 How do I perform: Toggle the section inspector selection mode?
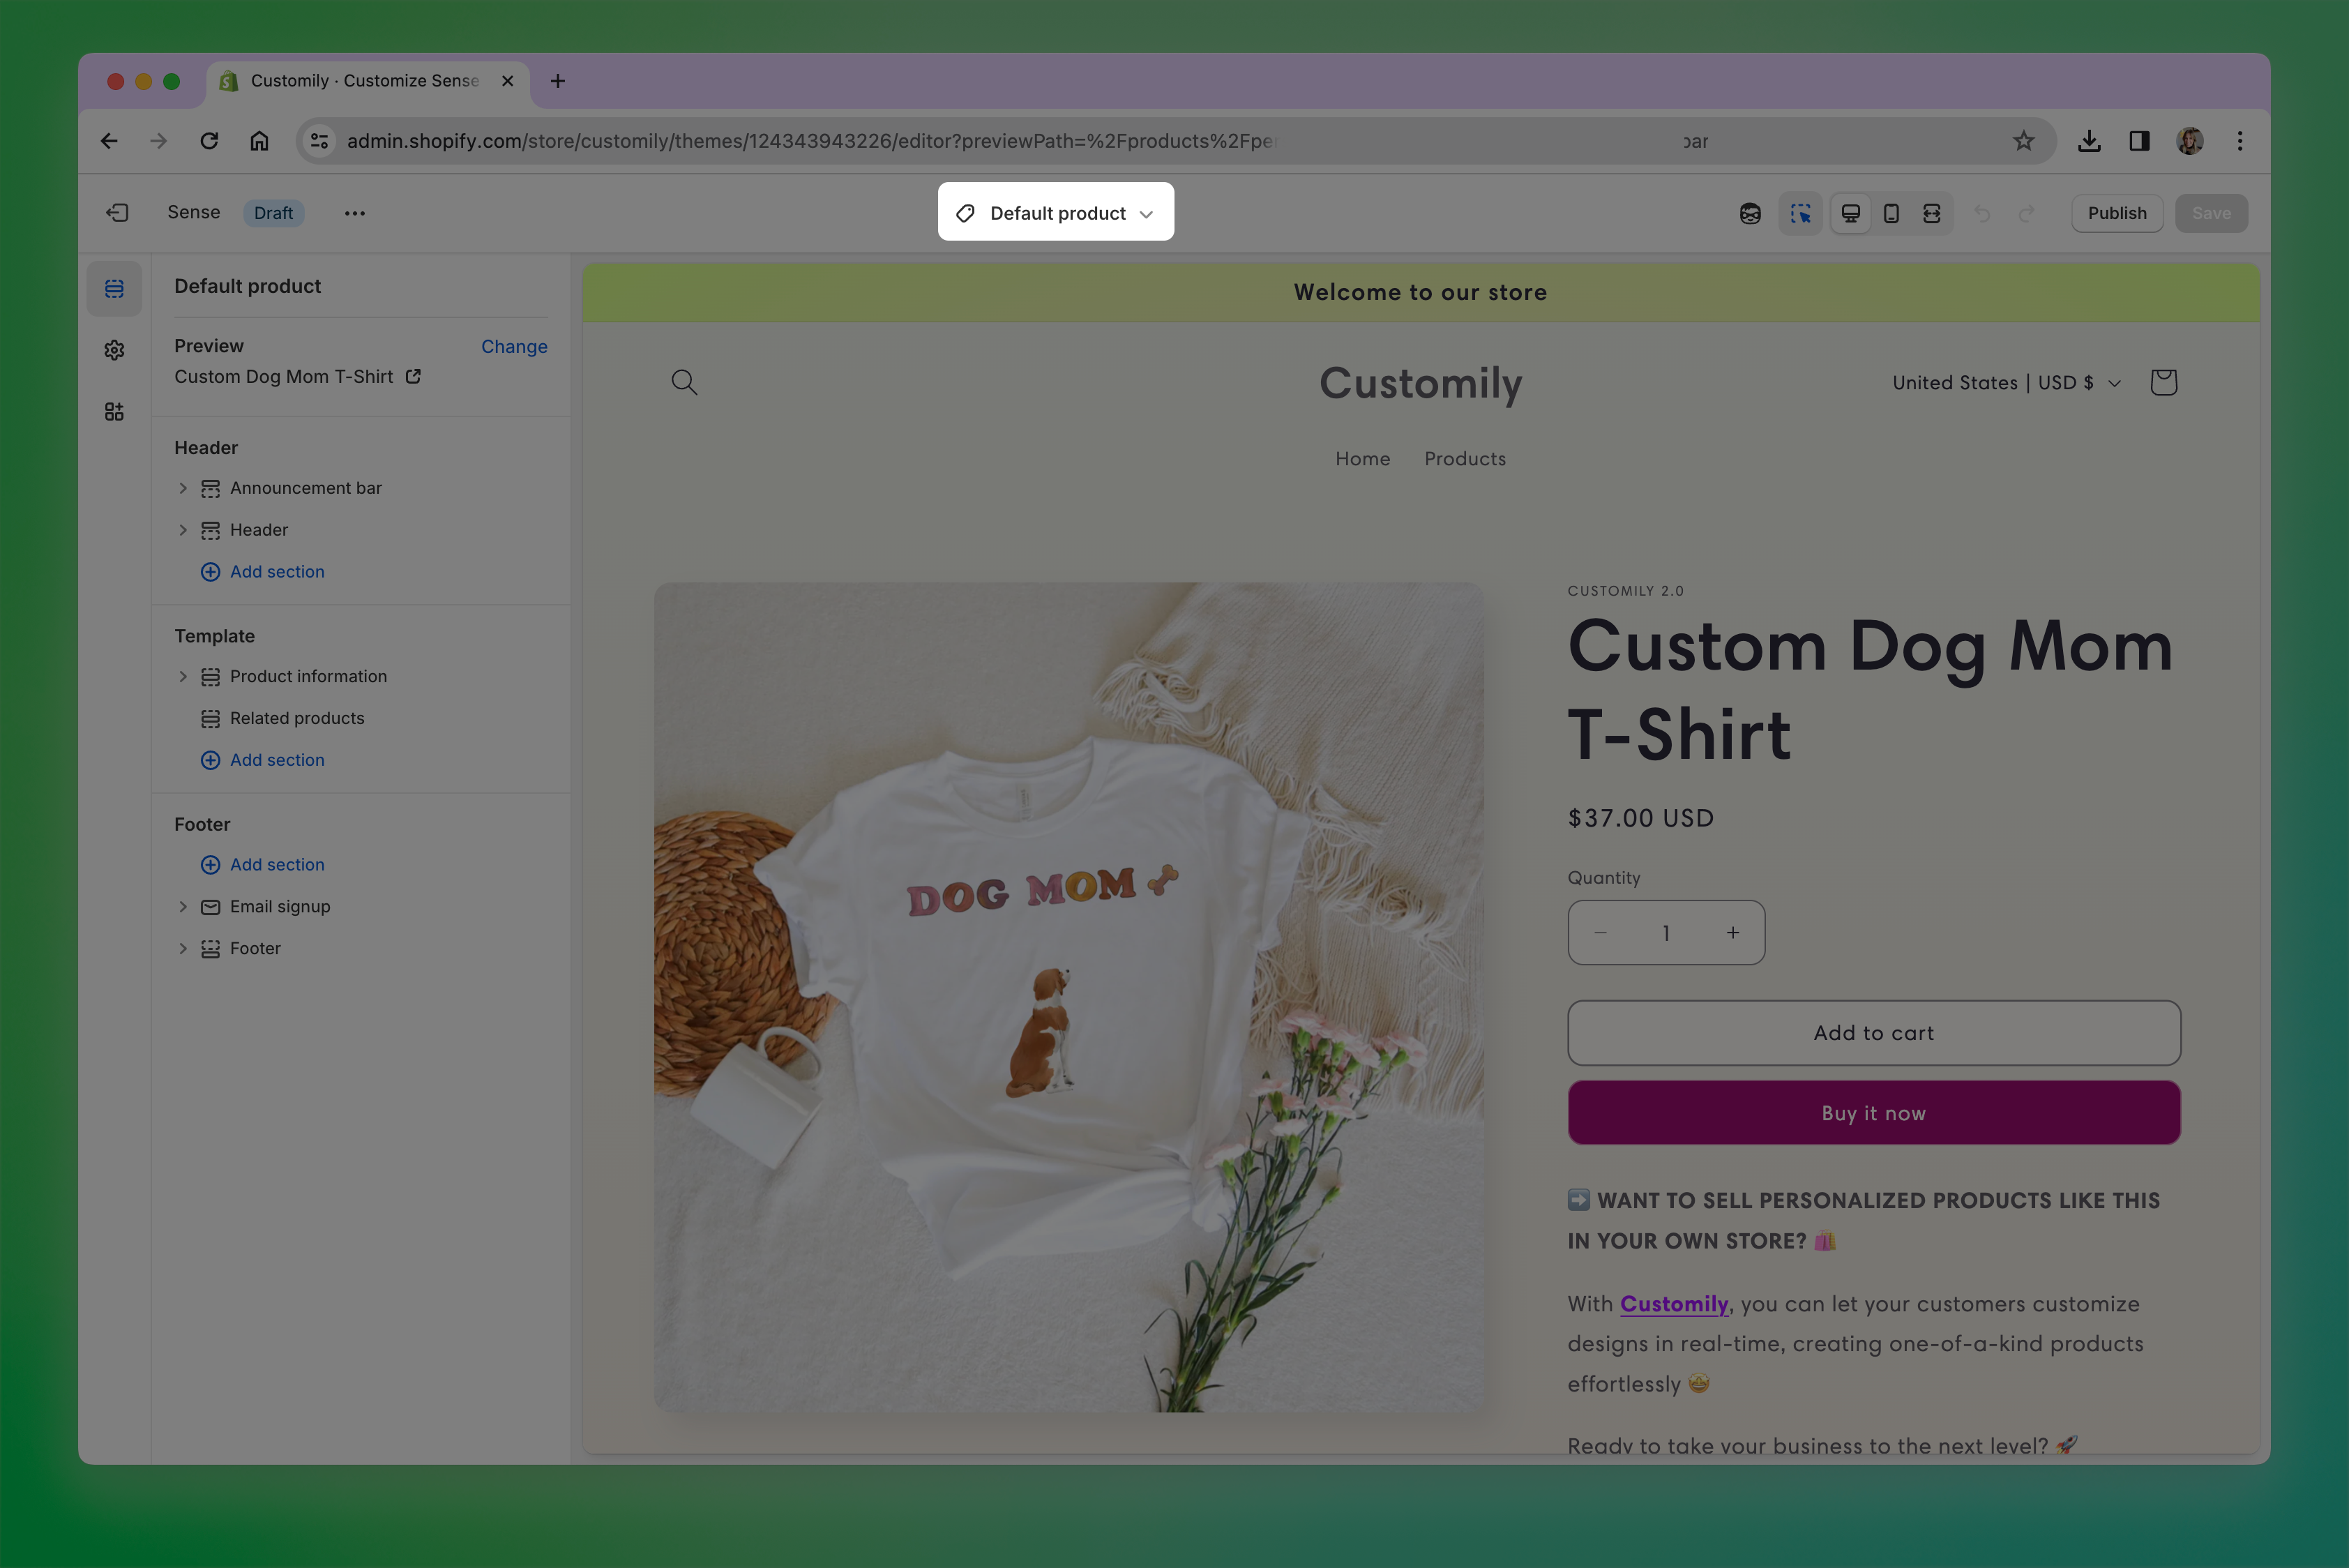click(1801, 212)
